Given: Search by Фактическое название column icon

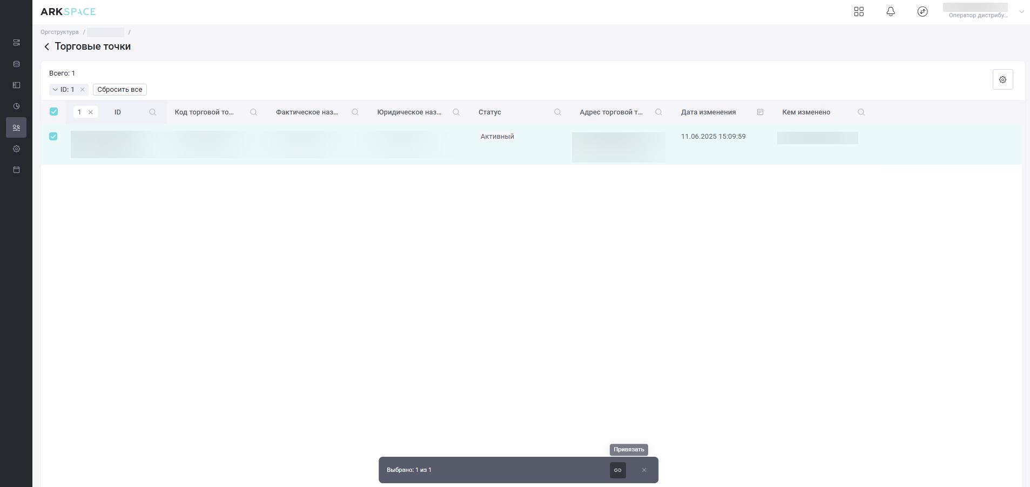Looking at the screenshot, I should (x=355, y=112).
